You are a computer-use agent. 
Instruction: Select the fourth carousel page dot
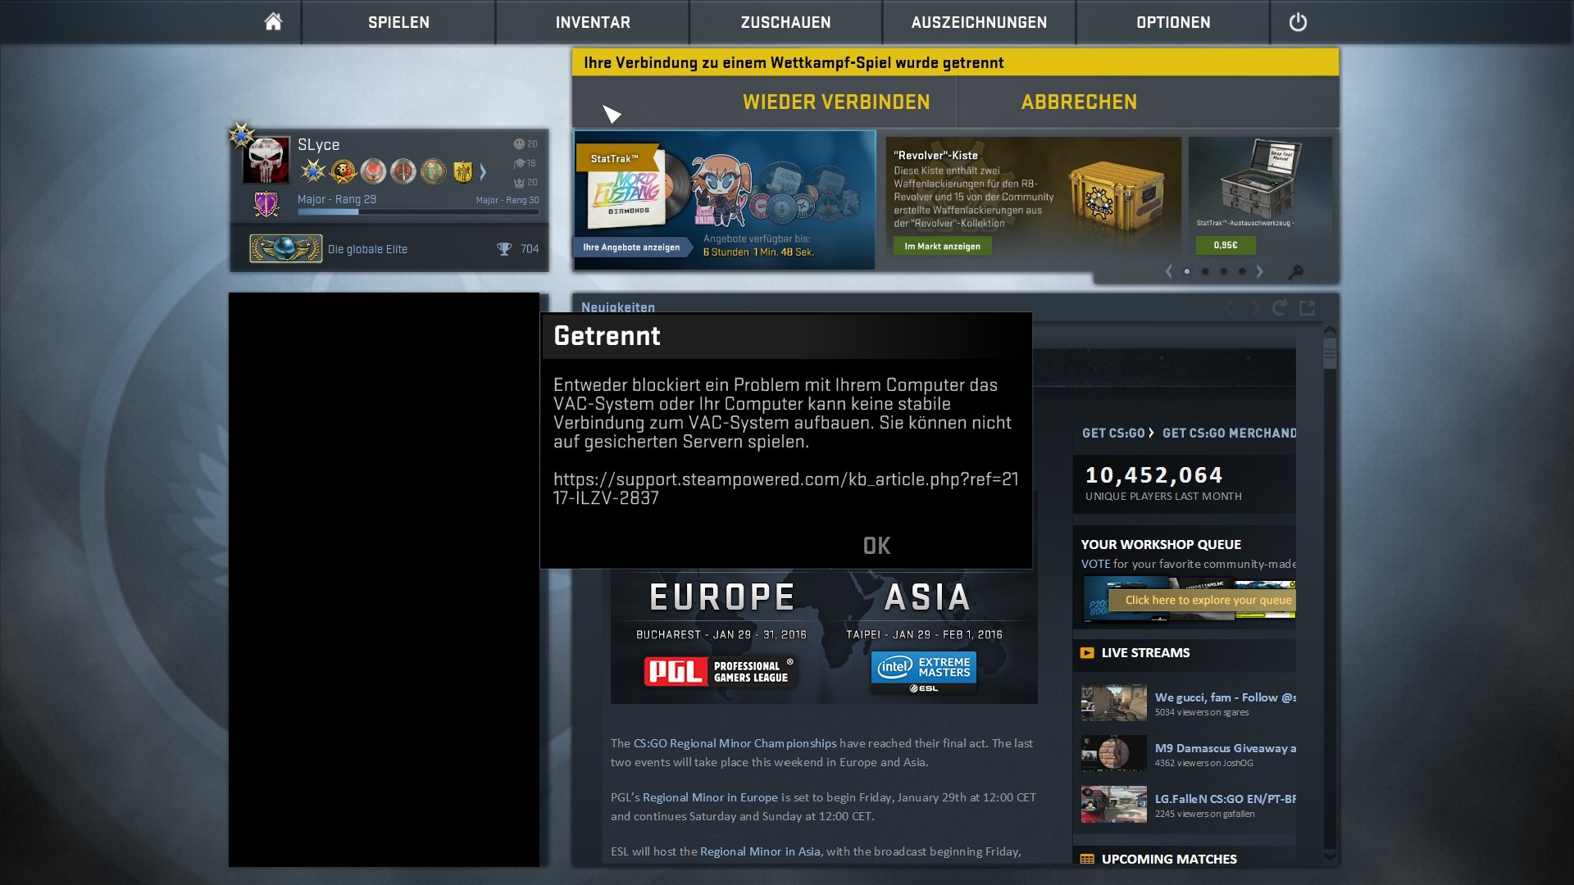click(x=1242, y=271)
